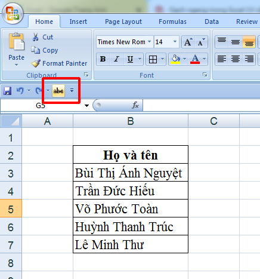Open Undo history dropdown arrow

(x=29, y=91)
